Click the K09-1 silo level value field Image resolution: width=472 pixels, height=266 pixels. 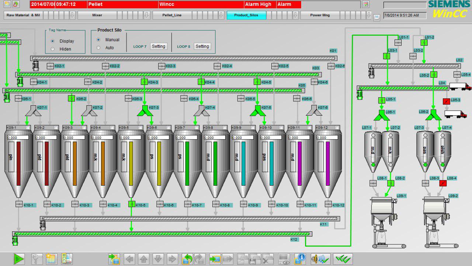tap(17, 138)
